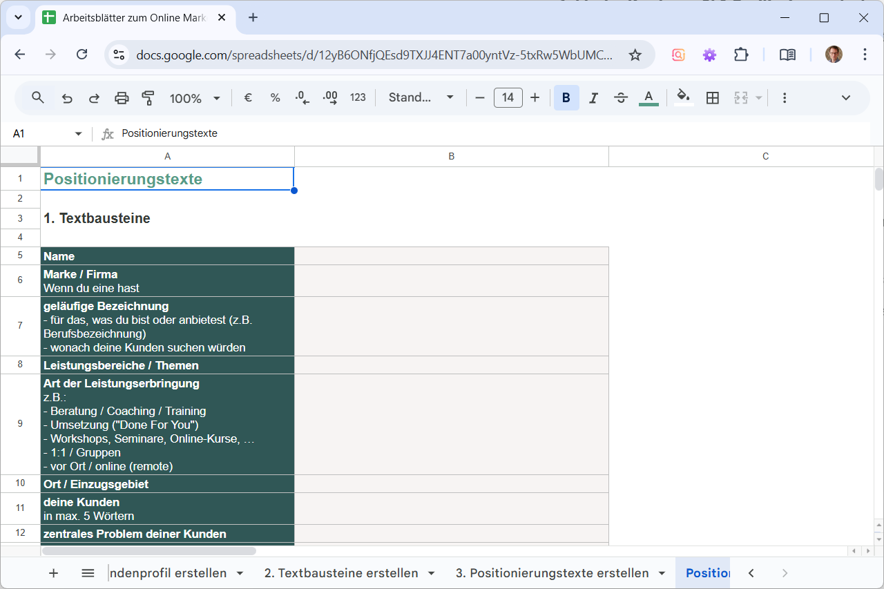
Task: Redo the last action
Action: coord(94,98)
